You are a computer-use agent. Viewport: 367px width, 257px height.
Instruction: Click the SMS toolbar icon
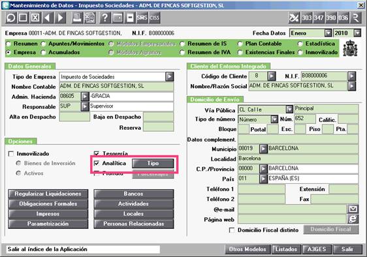coord(142,18)
